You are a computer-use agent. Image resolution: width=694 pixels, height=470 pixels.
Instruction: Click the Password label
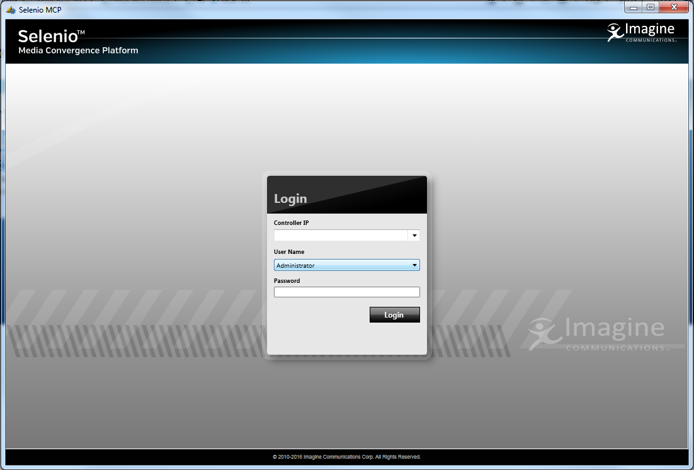pyautogui.click(x=287, y=281)
